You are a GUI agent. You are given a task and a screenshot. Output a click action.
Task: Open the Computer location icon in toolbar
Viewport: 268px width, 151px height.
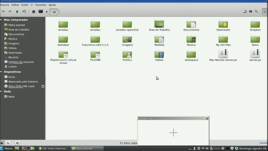41,12
